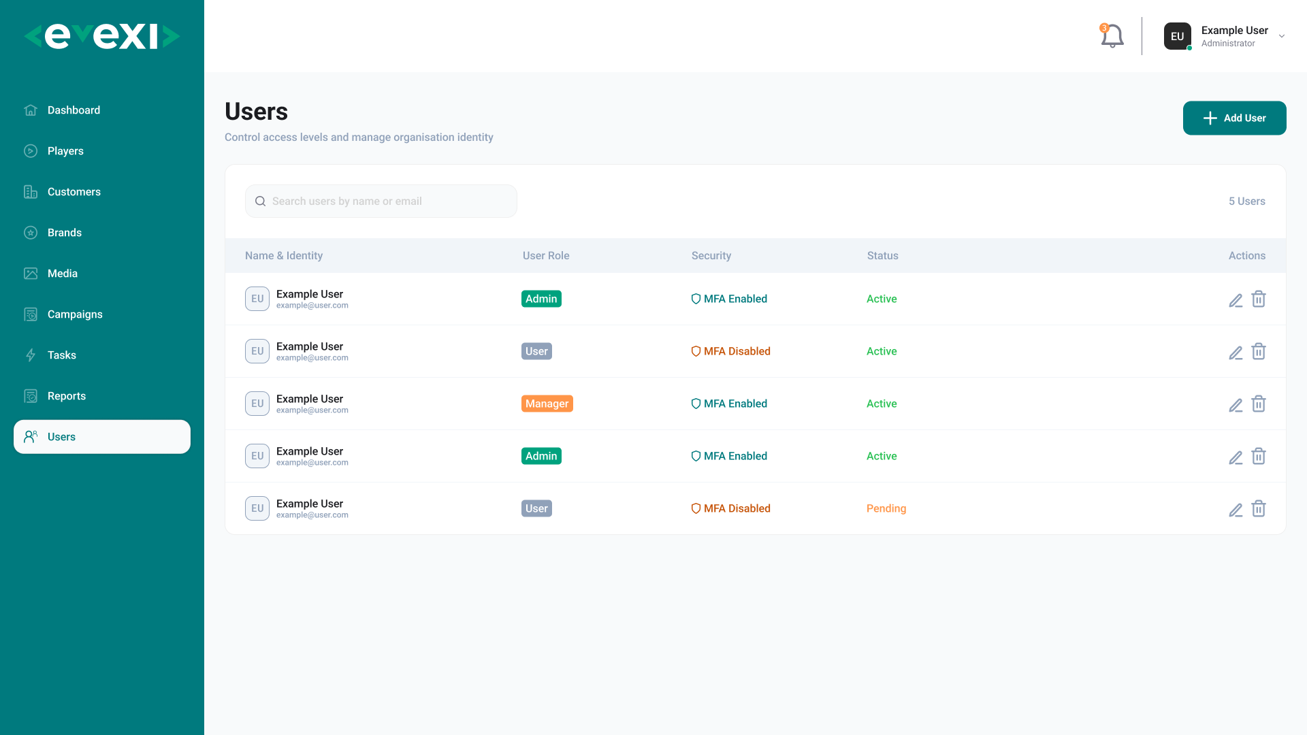The height and width of the screenshot is (735, 1307).
Task: Delete the Active user with MFA Disabled
Action: pyautogui.click(x=1259, y=351)
